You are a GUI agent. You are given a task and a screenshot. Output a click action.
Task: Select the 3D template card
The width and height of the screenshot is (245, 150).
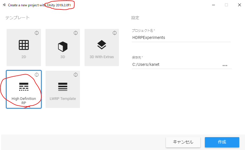63,48
